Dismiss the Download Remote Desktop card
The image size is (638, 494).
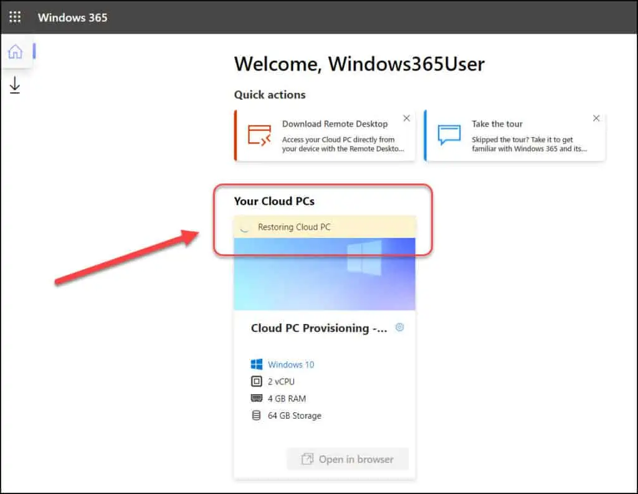406,118
